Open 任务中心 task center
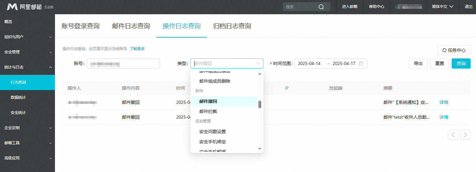Viewport: 476px width, 172px height. (x=454, y=50)
